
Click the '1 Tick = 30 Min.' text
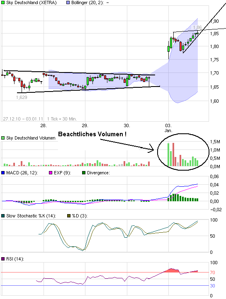tap(62, 119)
